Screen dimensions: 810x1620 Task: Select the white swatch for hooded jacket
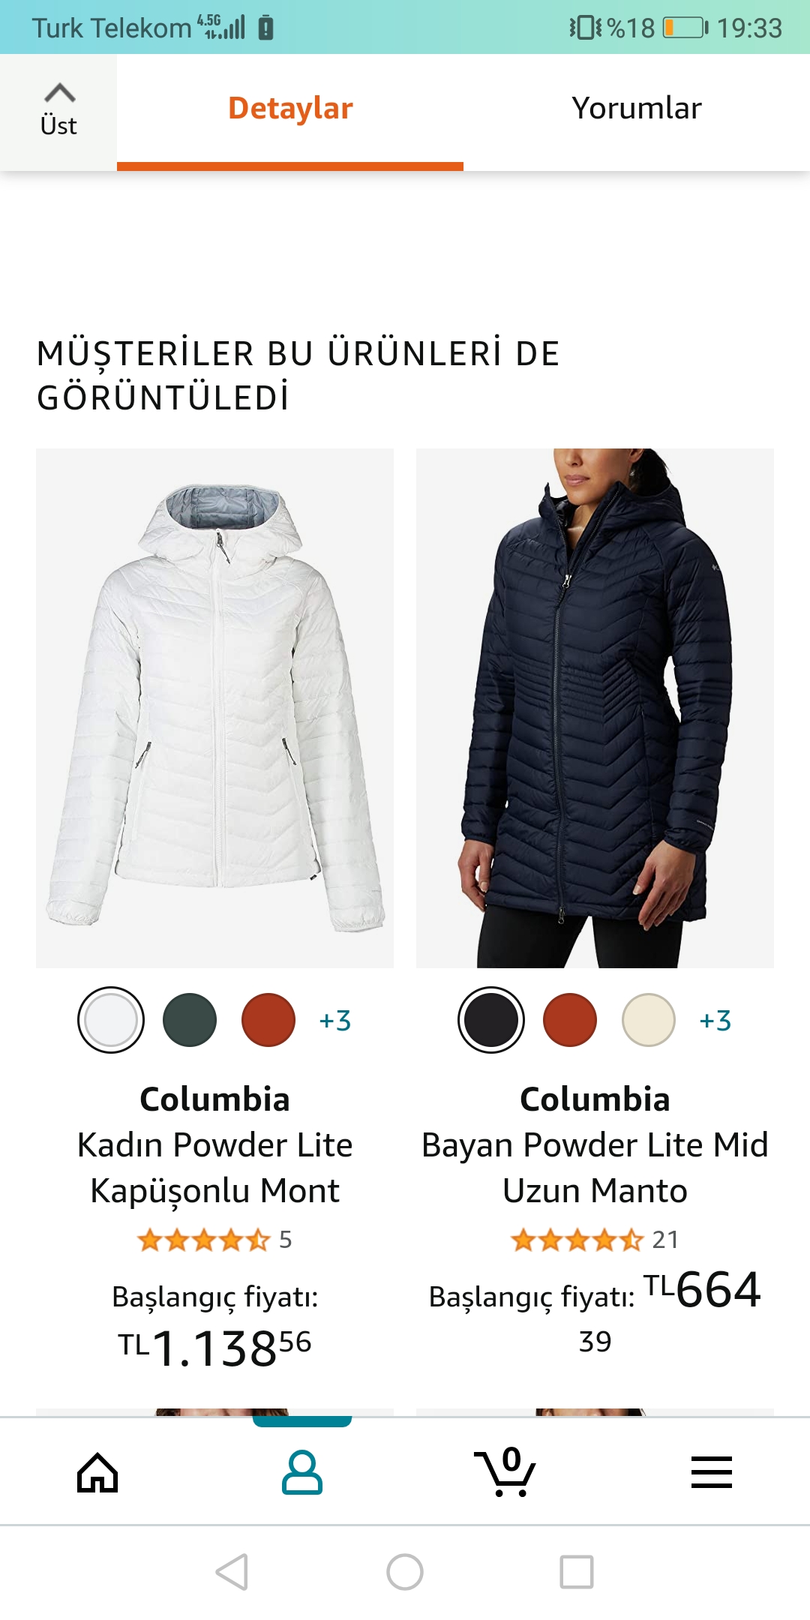(x=111, y=1020)
